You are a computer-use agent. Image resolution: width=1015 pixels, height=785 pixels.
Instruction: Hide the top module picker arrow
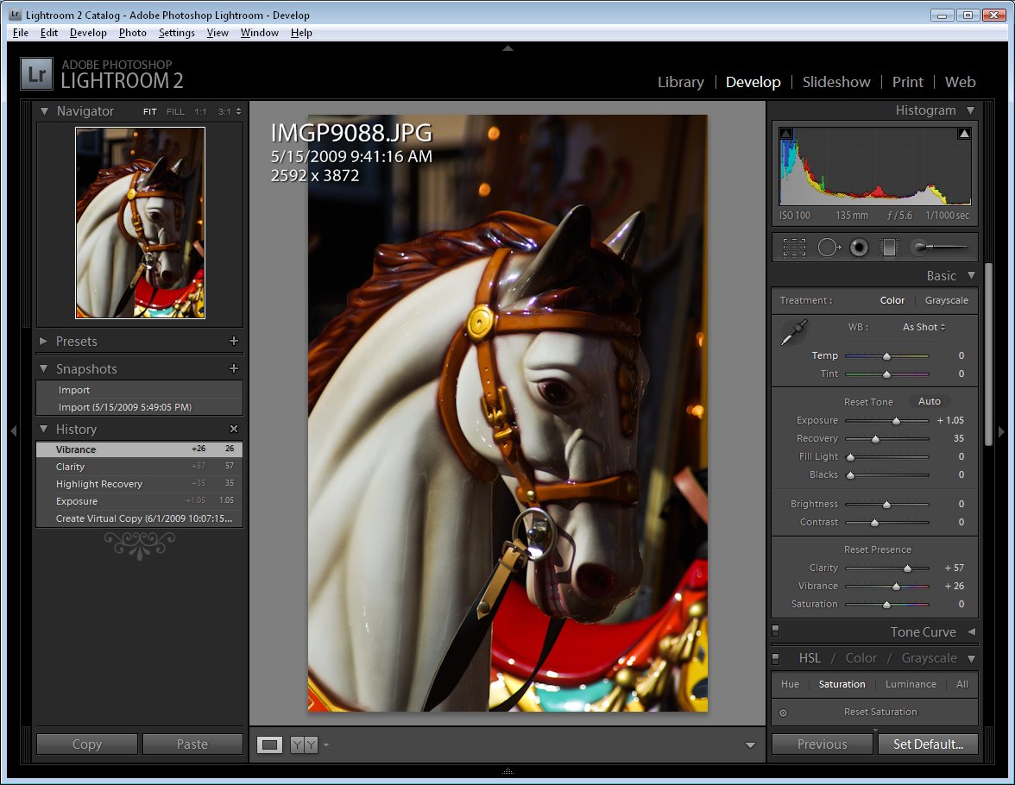[x=507, y=48]
